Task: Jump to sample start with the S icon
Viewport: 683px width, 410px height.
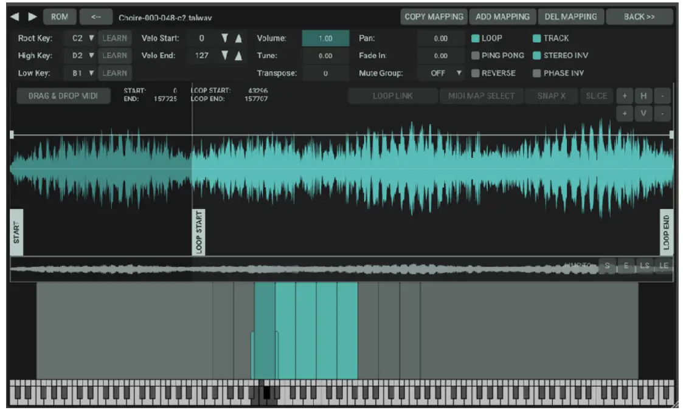Action: (608, 266)
